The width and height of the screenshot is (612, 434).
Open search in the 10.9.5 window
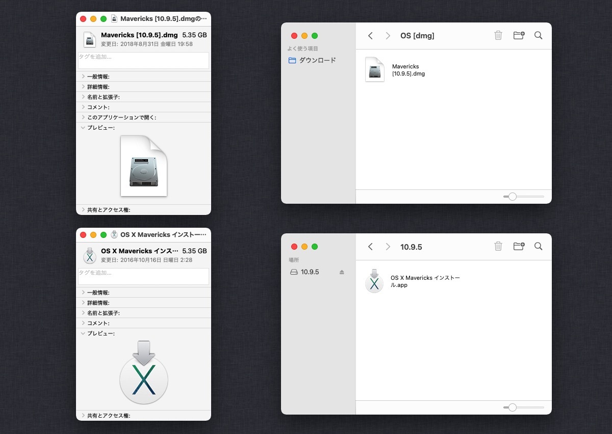click(538, 247)
